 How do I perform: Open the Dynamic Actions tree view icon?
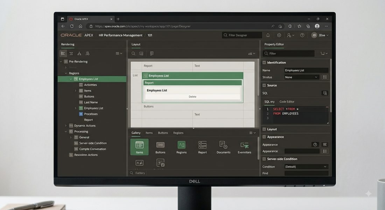(71, 53)
